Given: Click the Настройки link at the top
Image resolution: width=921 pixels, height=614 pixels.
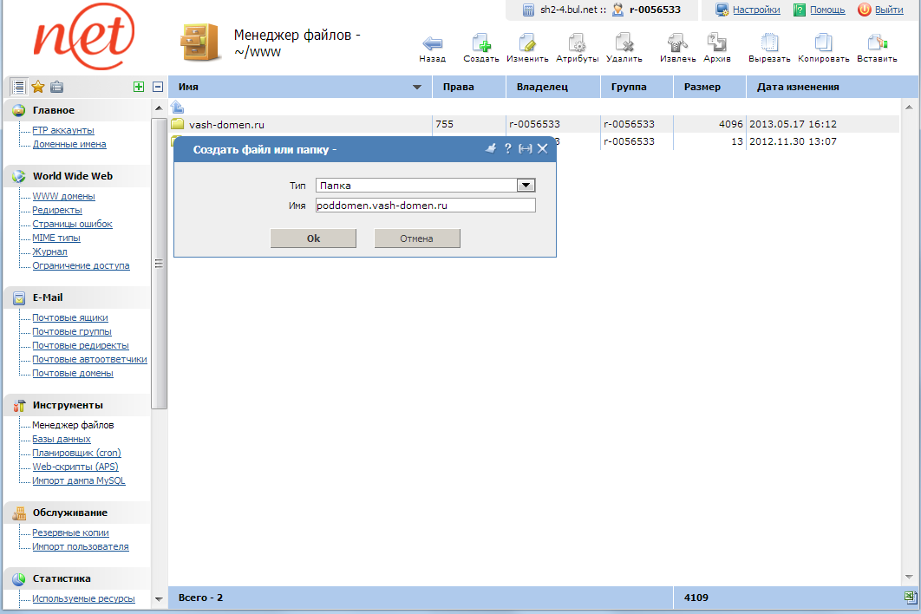Looking at the screenshot, I should (756, 10).
